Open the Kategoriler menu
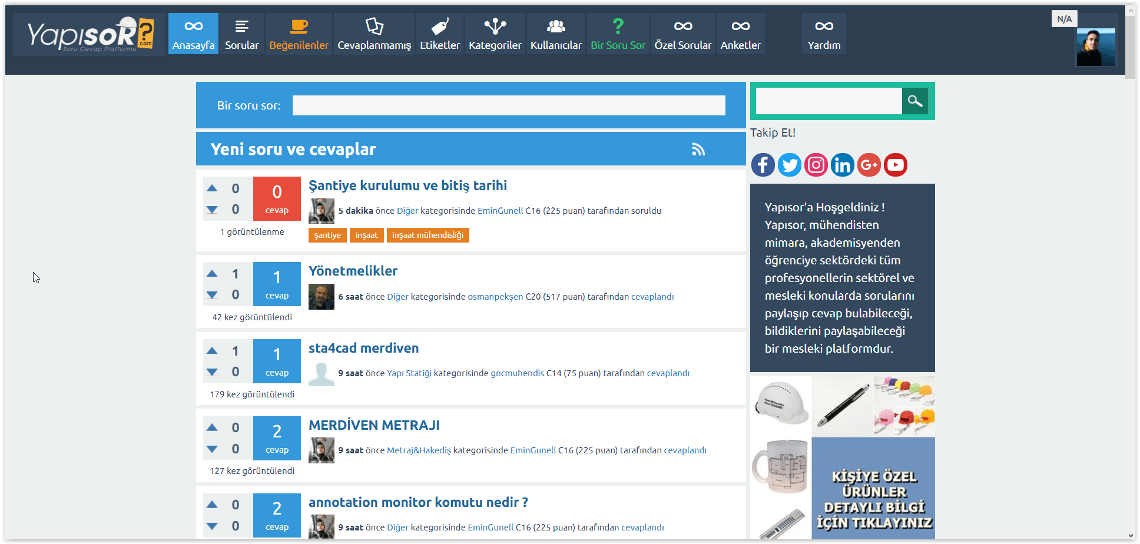1140x544 pixels. (x=495, y=34)
